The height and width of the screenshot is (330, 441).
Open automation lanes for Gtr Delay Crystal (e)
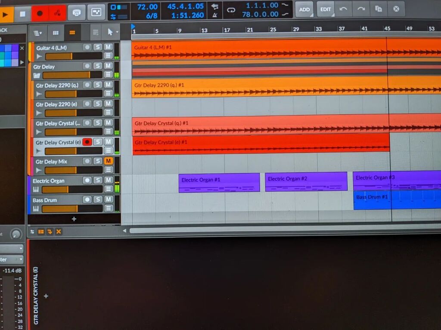point(108,150)
